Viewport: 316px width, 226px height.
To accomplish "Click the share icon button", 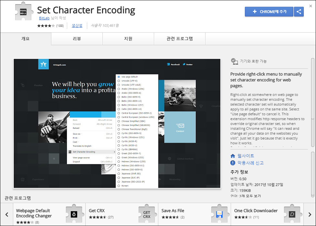I will pos(299,12).
